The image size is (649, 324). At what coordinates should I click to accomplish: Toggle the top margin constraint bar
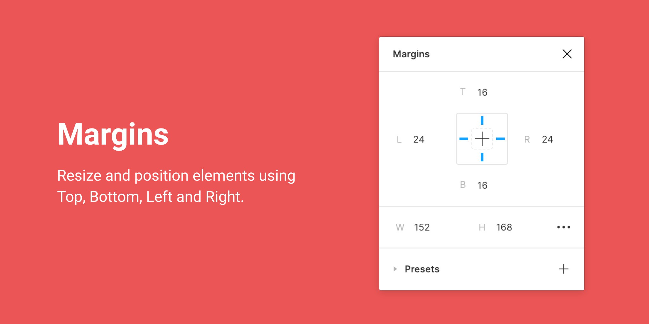click(x=482, y=121)
